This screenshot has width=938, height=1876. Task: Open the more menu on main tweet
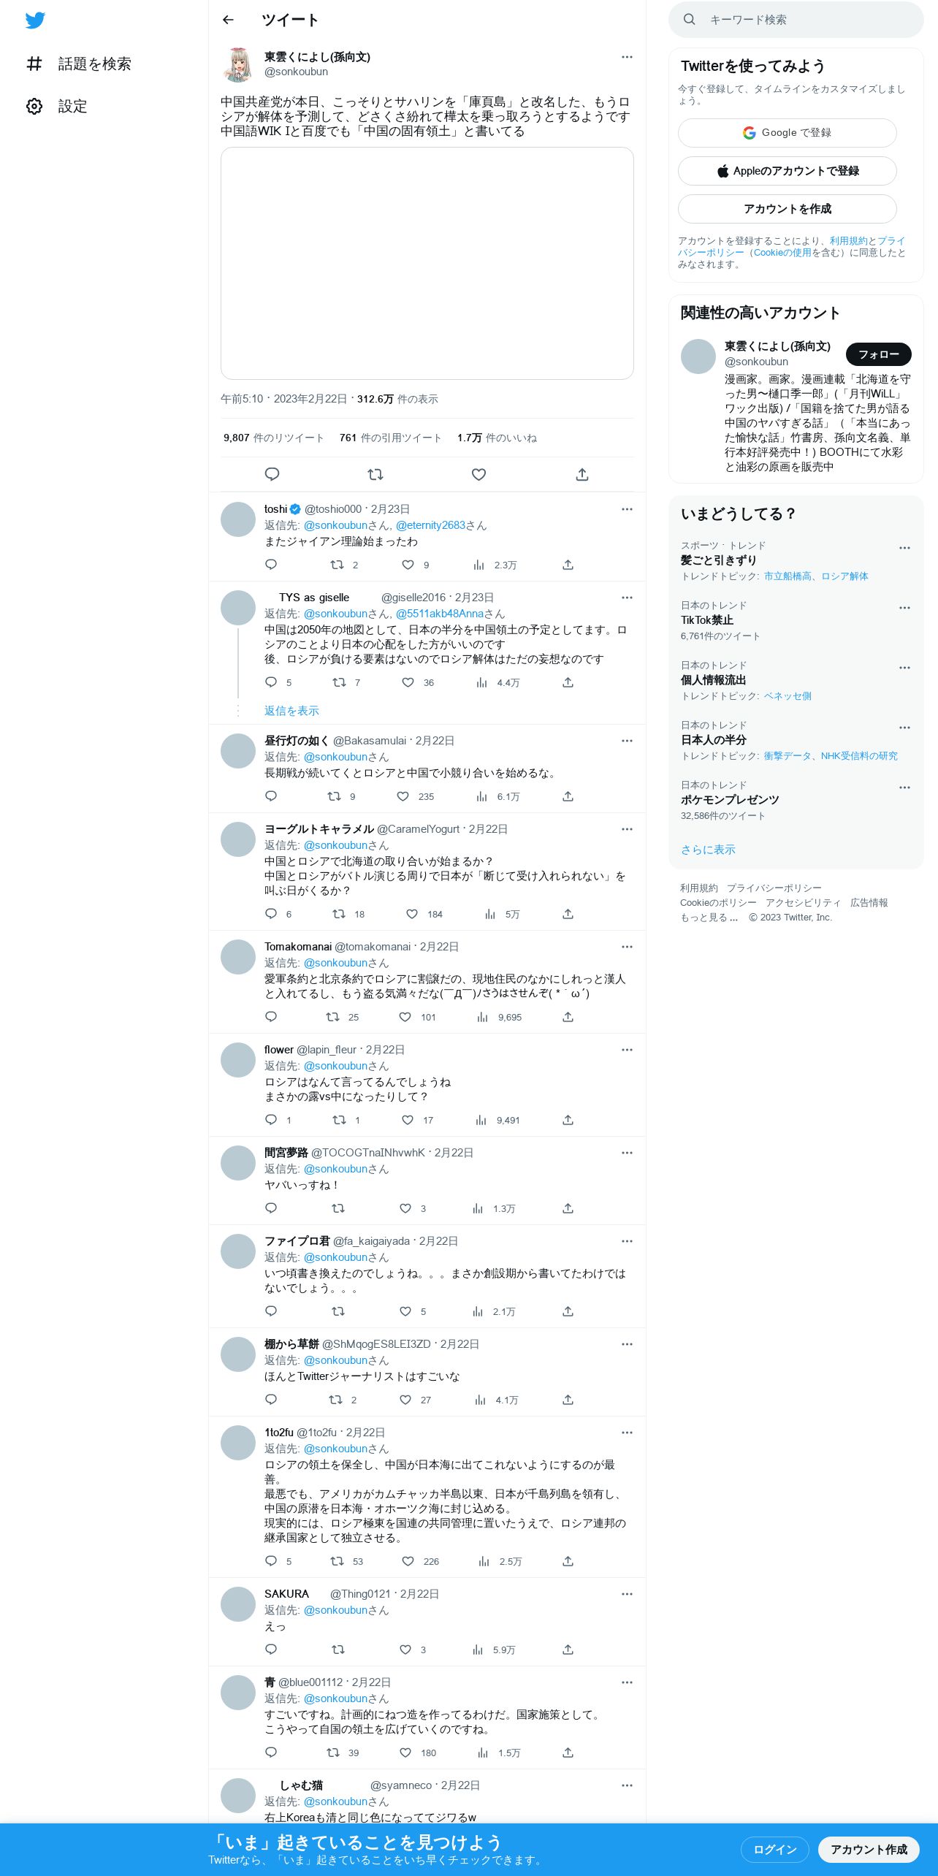click(x=627, y=57)
